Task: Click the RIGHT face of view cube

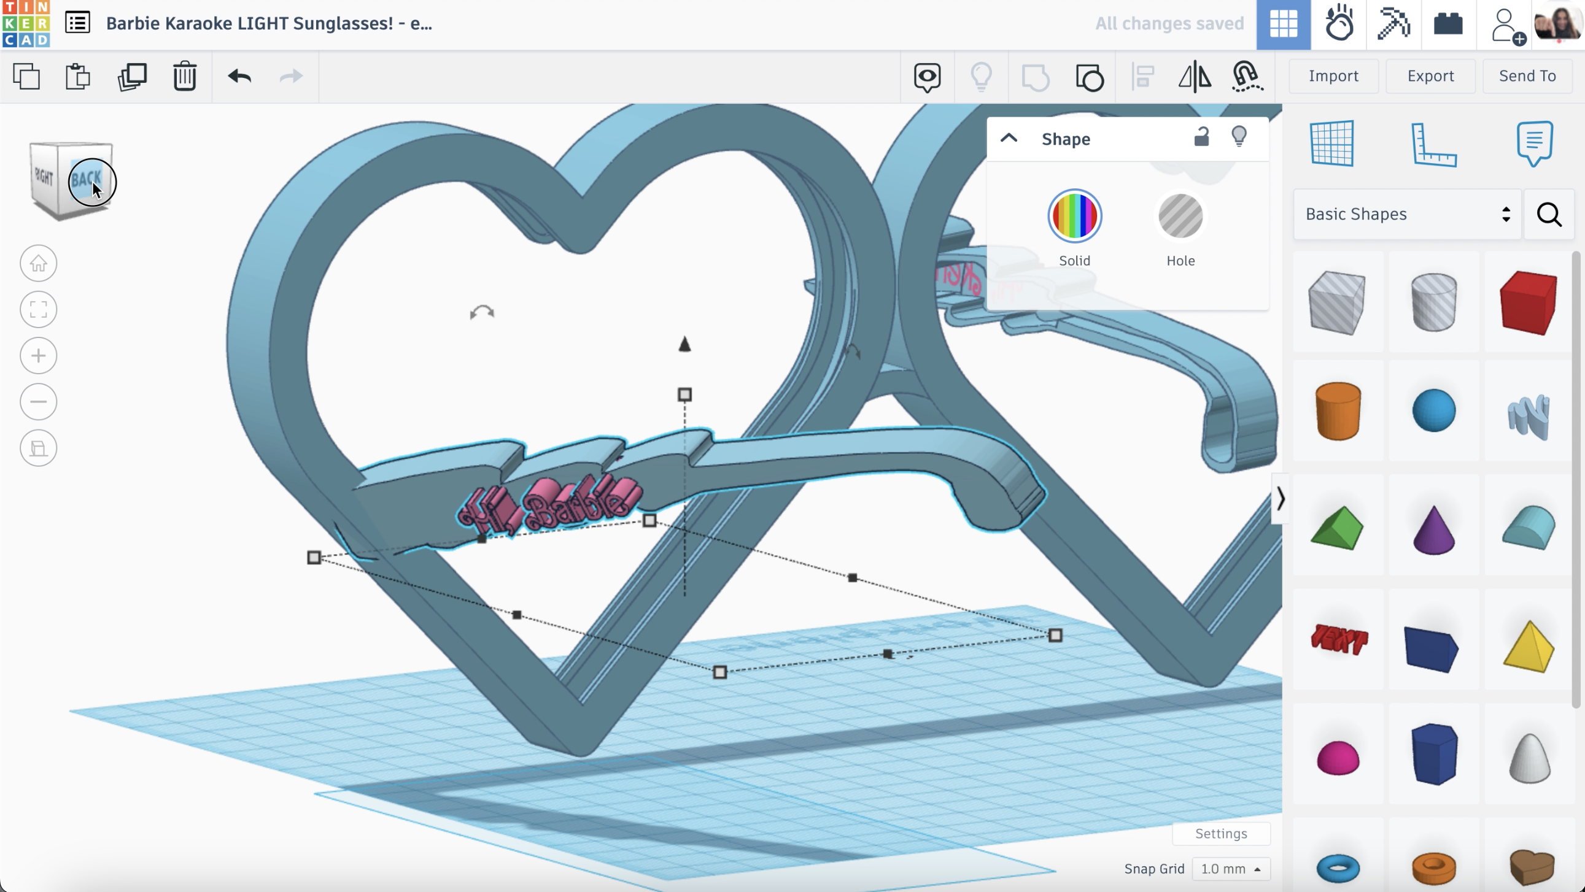Action: 44,178
